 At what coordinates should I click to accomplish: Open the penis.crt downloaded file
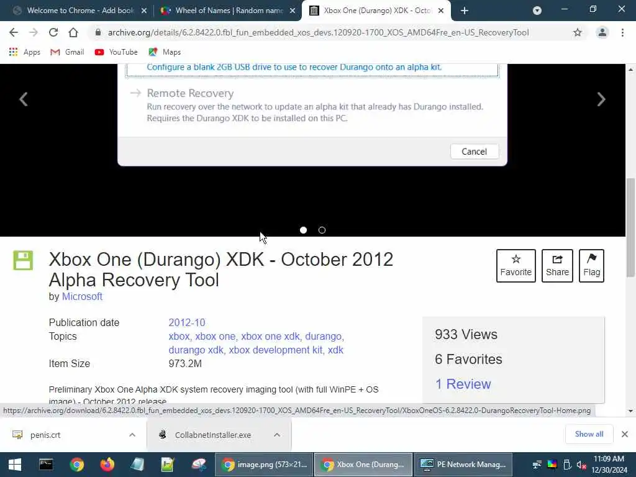tap(45, 435)
